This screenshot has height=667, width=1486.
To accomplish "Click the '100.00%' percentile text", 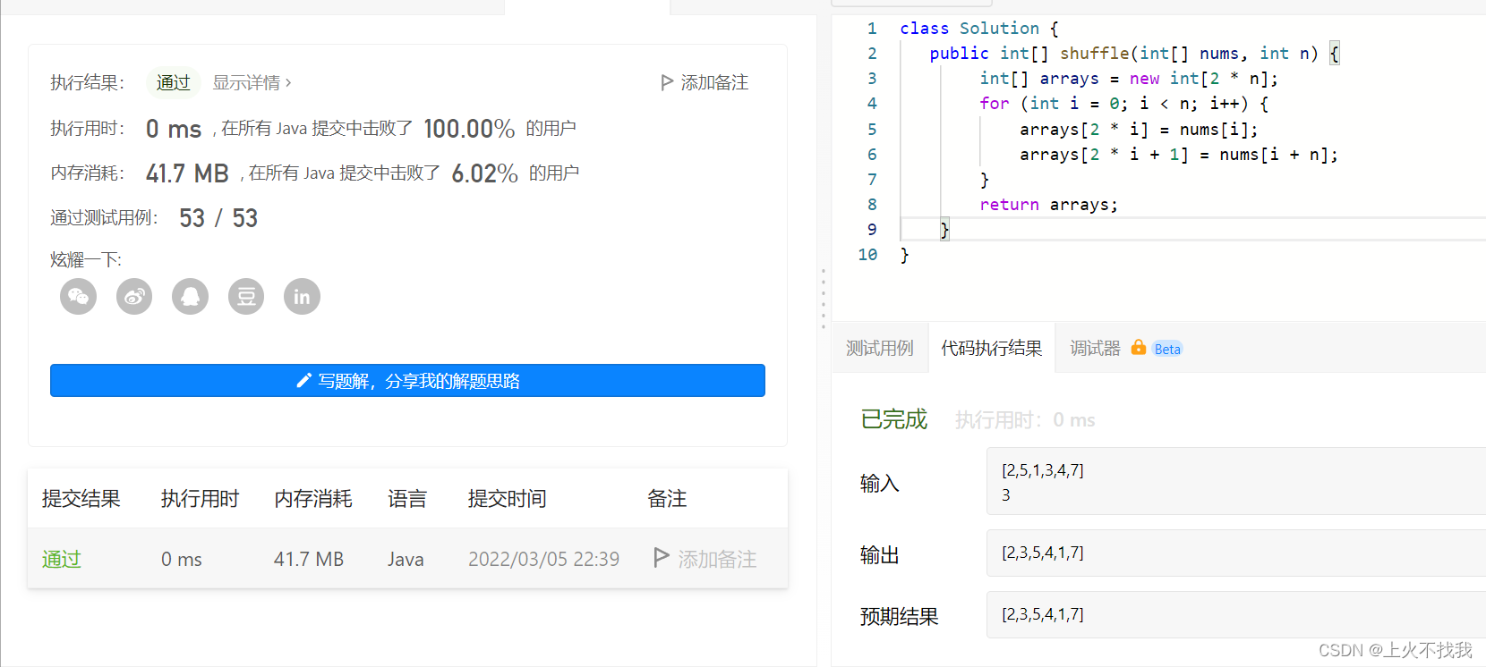I will click(x=469, y=129).
